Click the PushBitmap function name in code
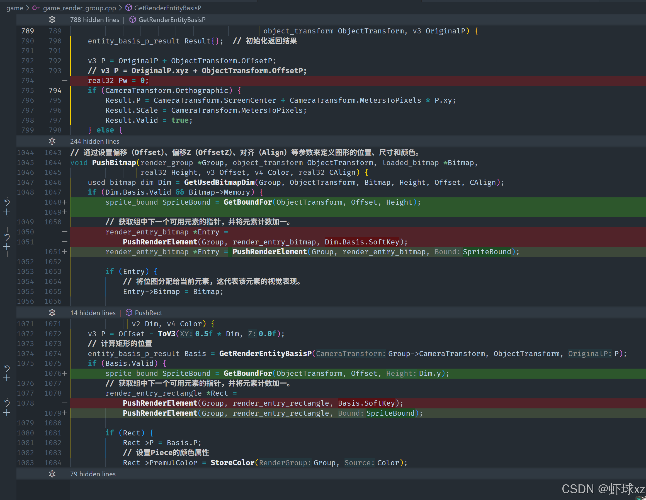Screen dimensions: 646x500 [x=114, y=163]
